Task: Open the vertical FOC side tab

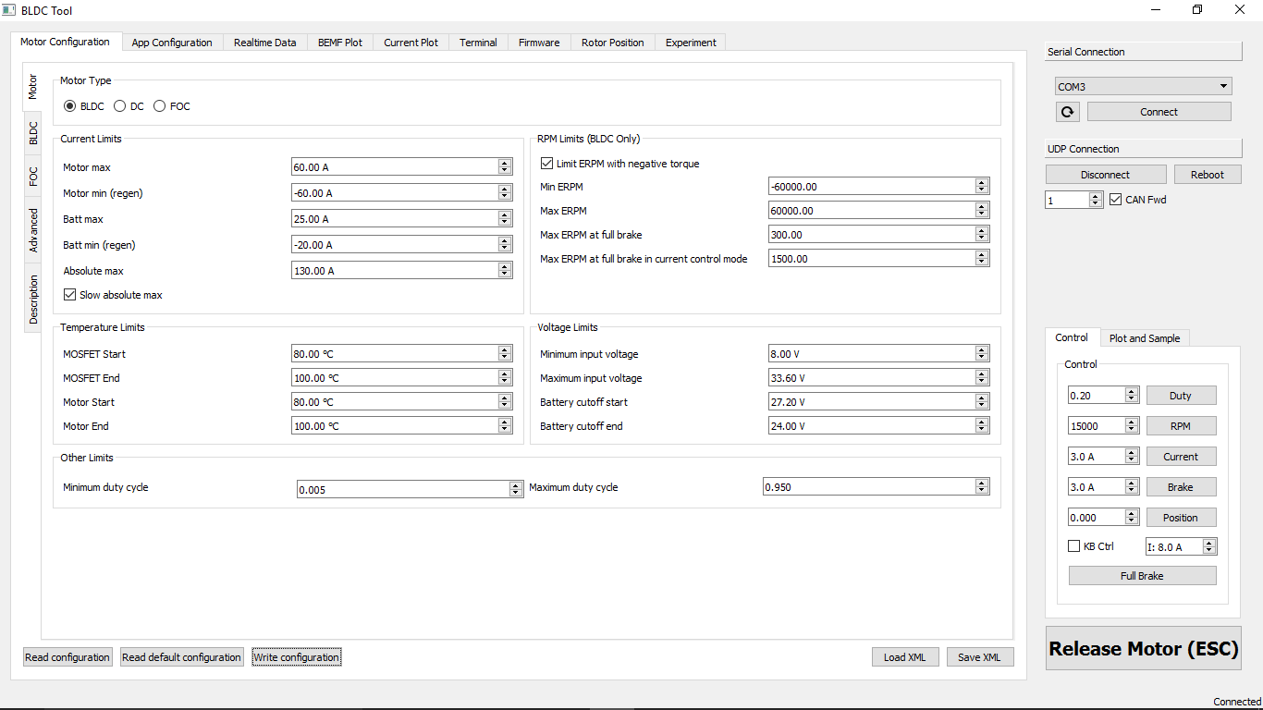Action: [x=33, y=176]
